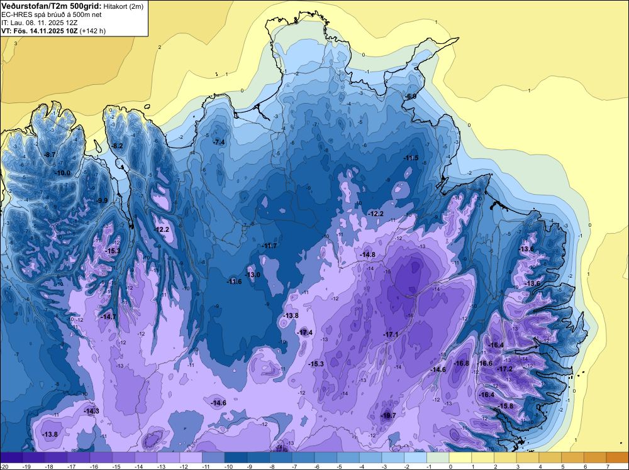Click the legend scale label '7'

click(608, 466)
